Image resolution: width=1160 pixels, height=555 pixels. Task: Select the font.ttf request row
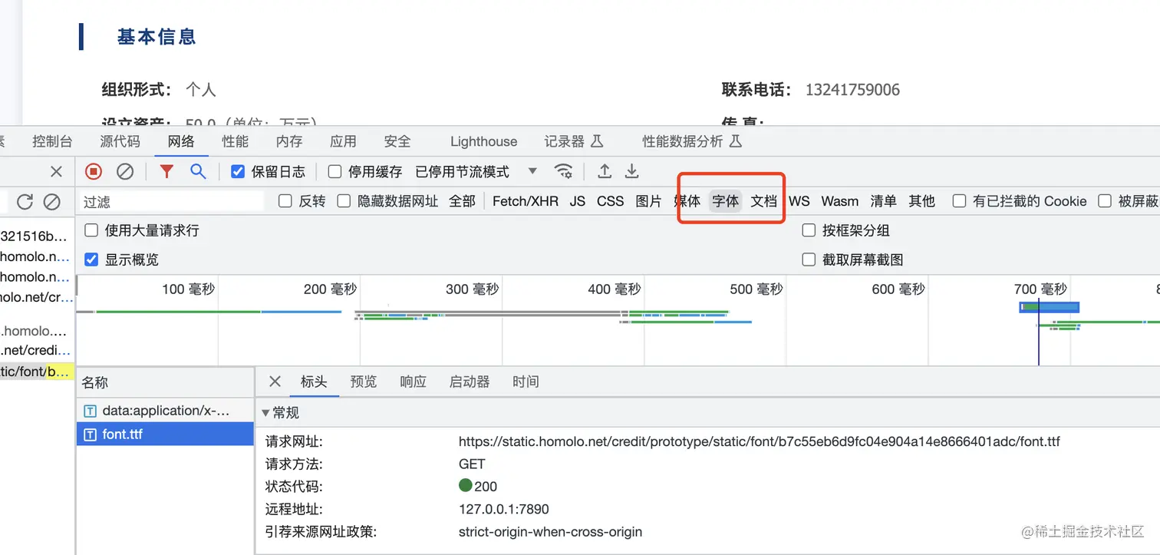click(x=165, y=434)
